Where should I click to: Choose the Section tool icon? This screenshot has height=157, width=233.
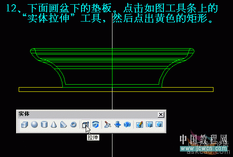pos(118,124)
